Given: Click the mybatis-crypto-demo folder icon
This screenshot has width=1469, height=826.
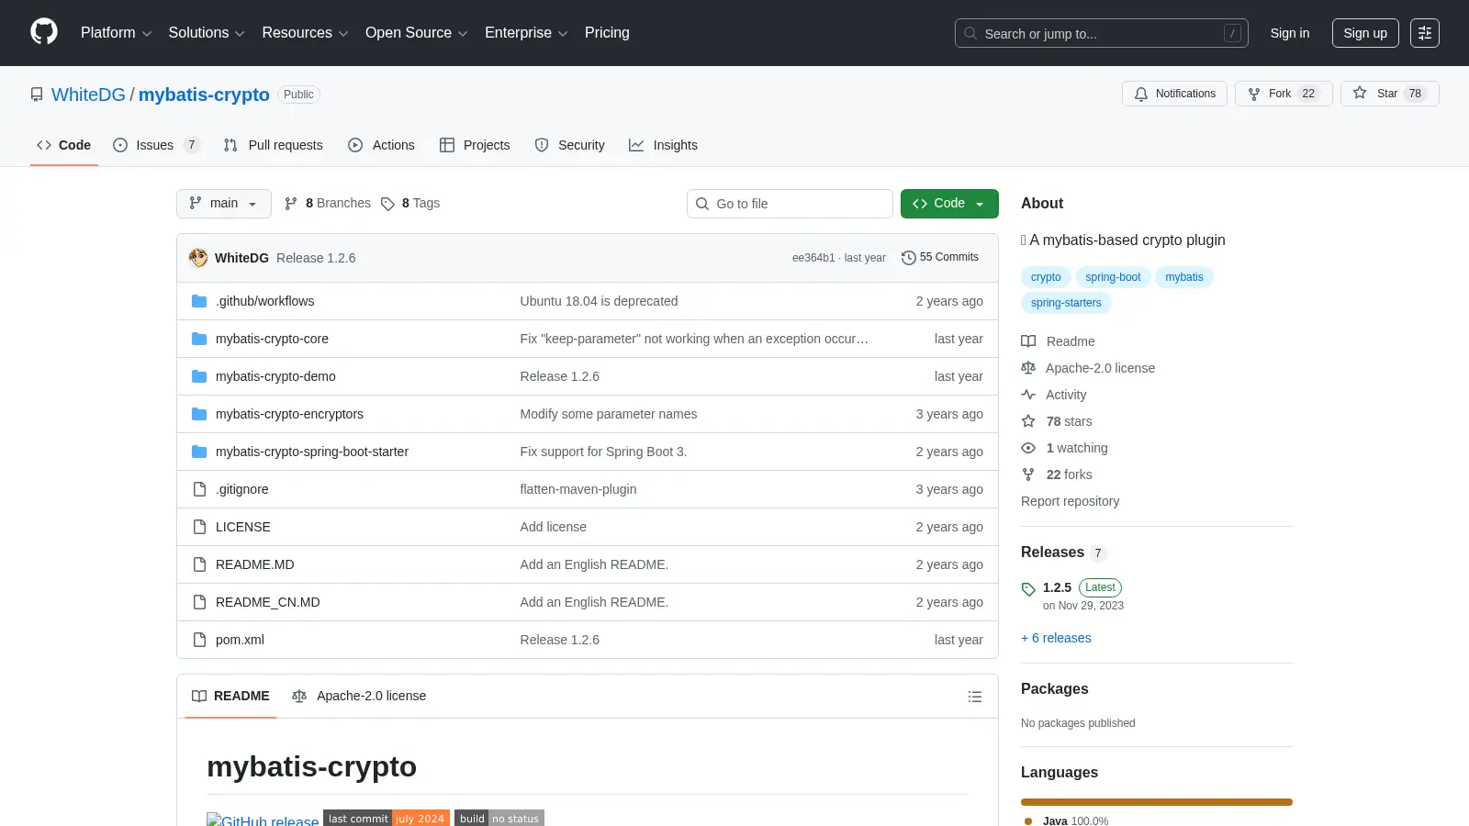Looking at the screenshot, I should pos(199,376).
